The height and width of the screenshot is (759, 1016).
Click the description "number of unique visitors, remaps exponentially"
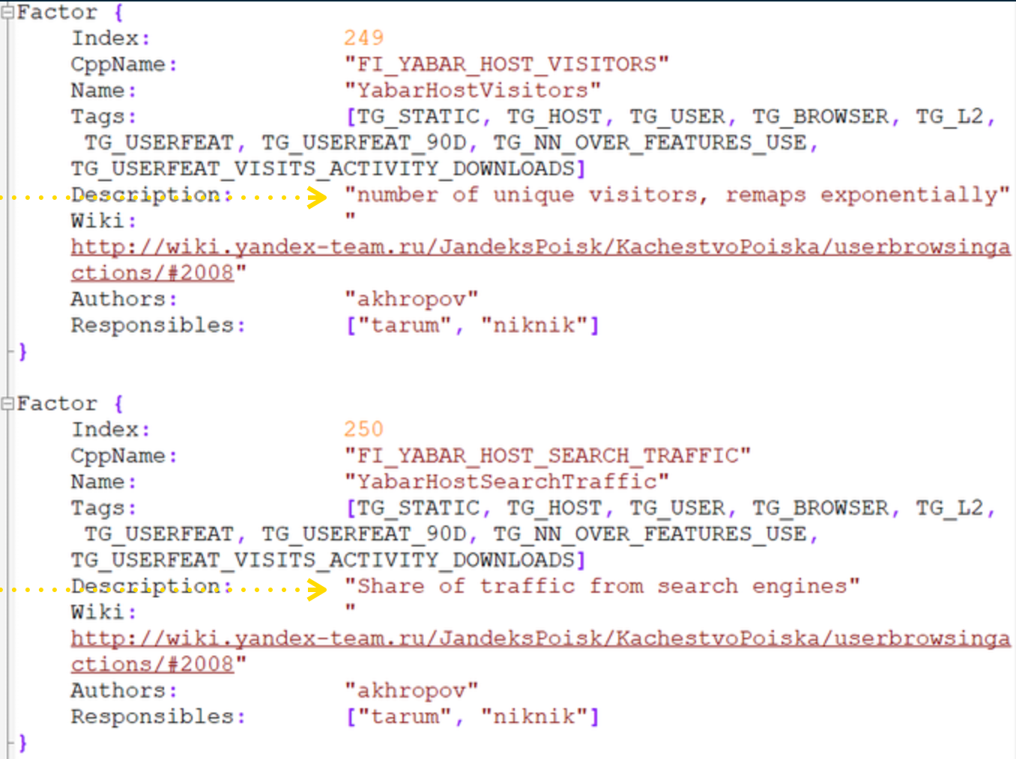tap(677, 195)
